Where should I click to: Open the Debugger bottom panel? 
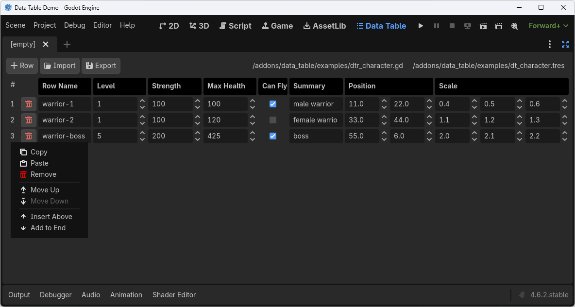point(56,295)
